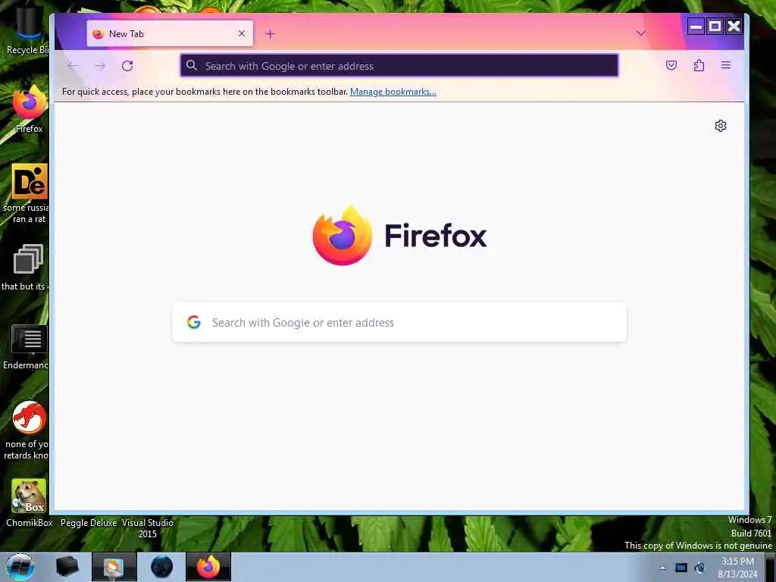Select the Visual Studio 2015 desktop label

148,528
